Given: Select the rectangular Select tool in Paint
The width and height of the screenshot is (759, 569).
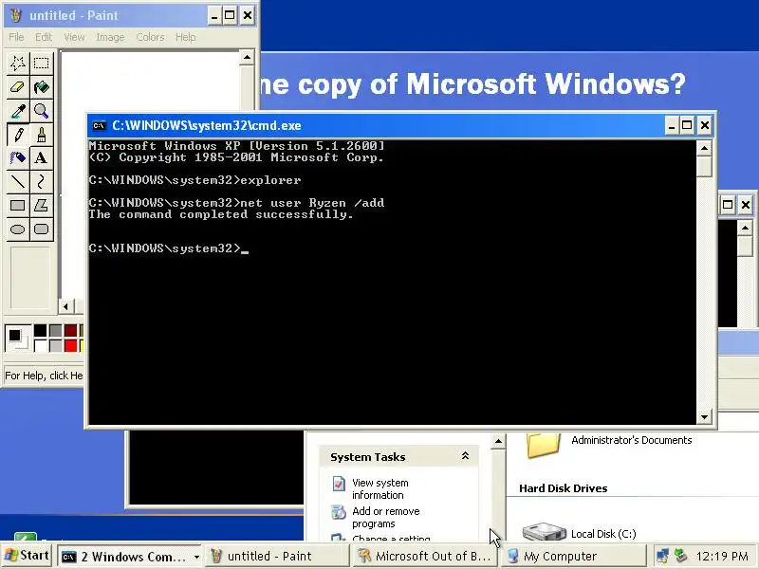Looking at the screenshot, I should tap(41, 63).
